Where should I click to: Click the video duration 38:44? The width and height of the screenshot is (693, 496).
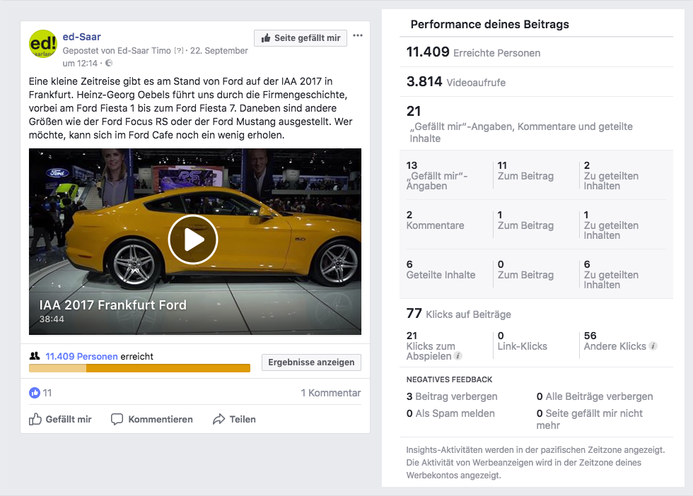(52, 319)
